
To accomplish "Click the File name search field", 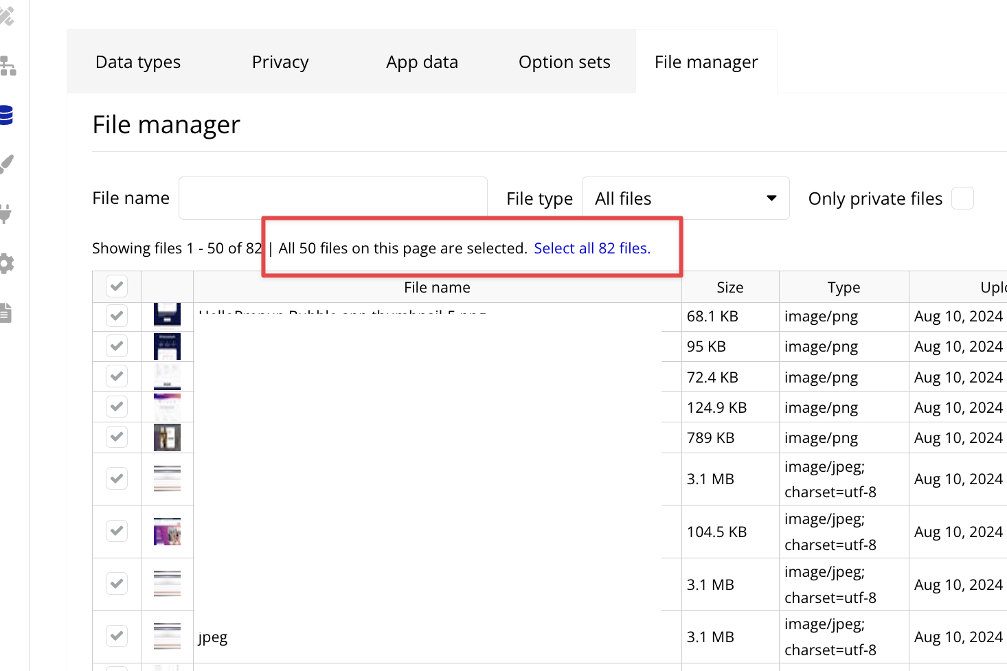I will 332,198.
